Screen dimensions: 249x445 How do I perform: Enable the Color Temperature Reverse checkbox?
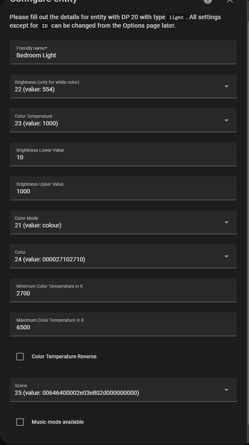tap(20, 356)
